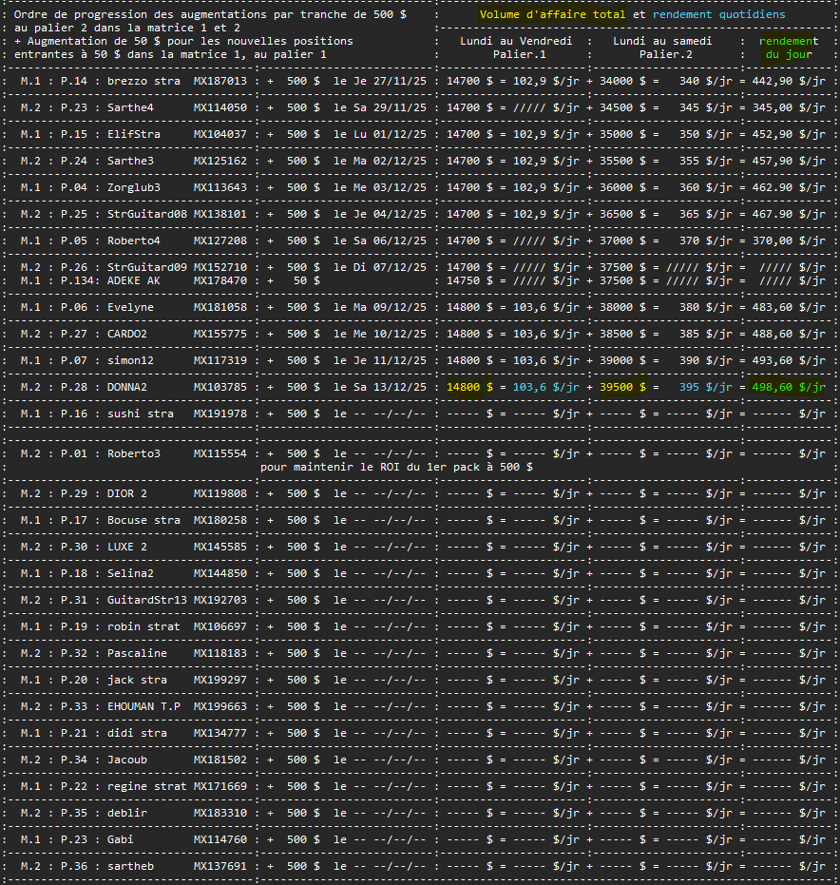Click the yellow "Volume d'affaire total" header
The width and height of the screenshot is (840, 885).
click(552, 15)
